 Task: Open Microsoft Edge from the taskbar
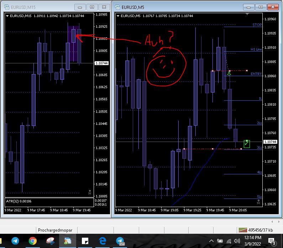[103, 241]
